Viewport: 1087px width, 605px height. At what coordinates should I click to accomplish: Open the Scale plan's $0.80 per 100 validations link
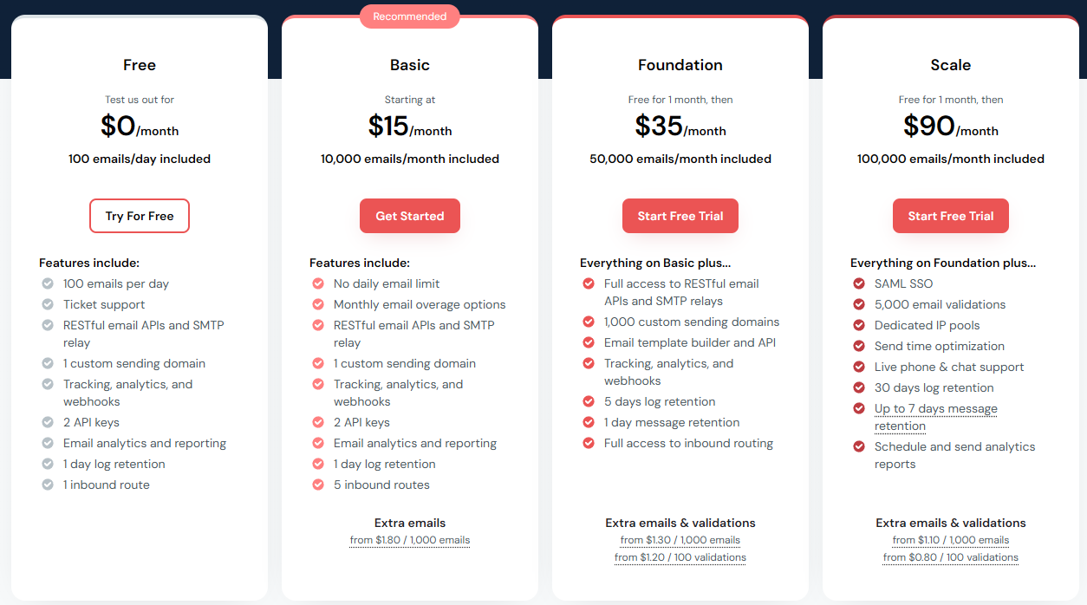coord(951,557)
